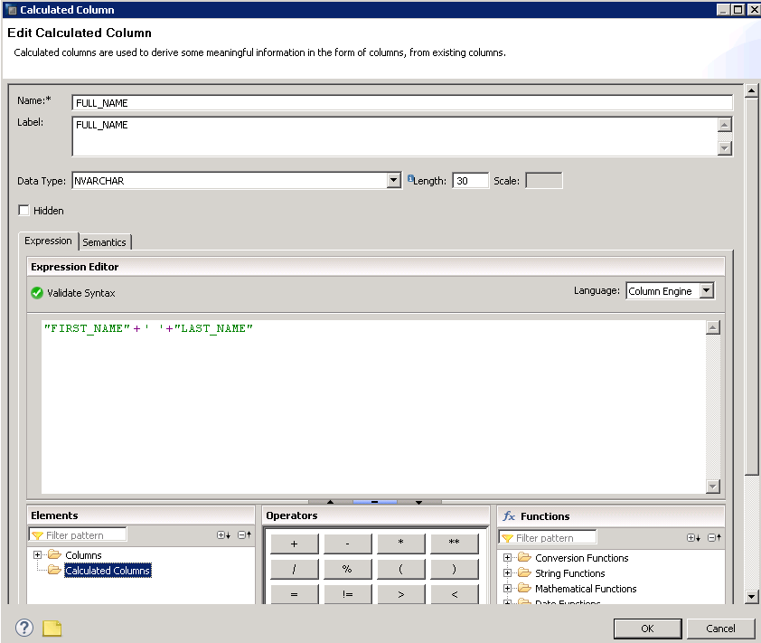Expand editor using down arrow on divider
The width and height of the screenshot is (761, 643).
click(418, 502)
